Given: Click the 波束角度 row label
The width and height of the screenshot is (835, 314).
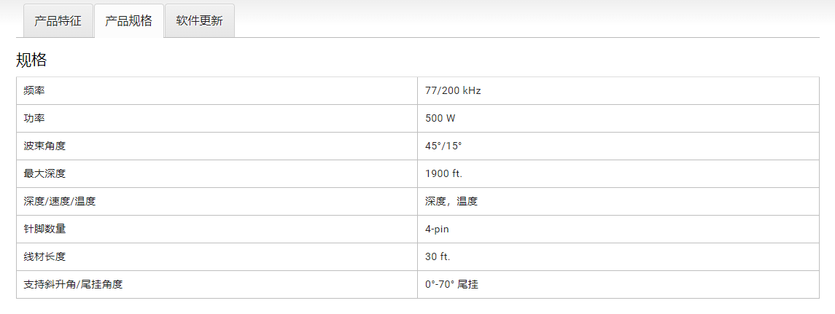Looking at the screenshot, I should point(44,146).
